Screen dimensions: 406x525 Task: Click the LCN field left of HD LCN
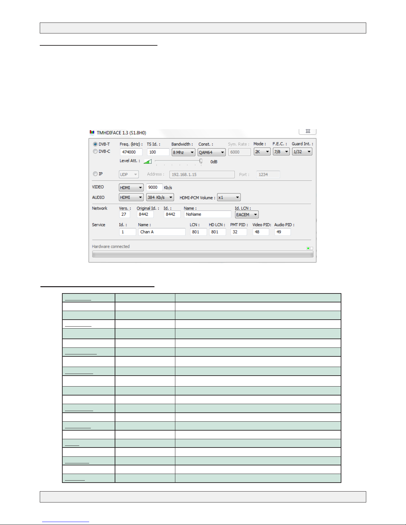tap(199, 232)
